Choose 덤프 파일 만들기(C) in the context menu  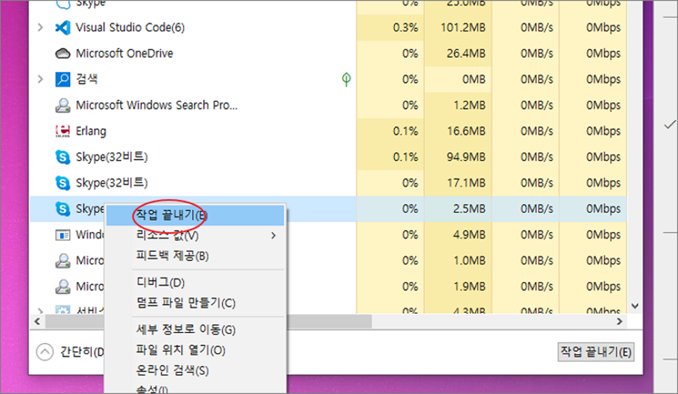[x=194, y=302]
